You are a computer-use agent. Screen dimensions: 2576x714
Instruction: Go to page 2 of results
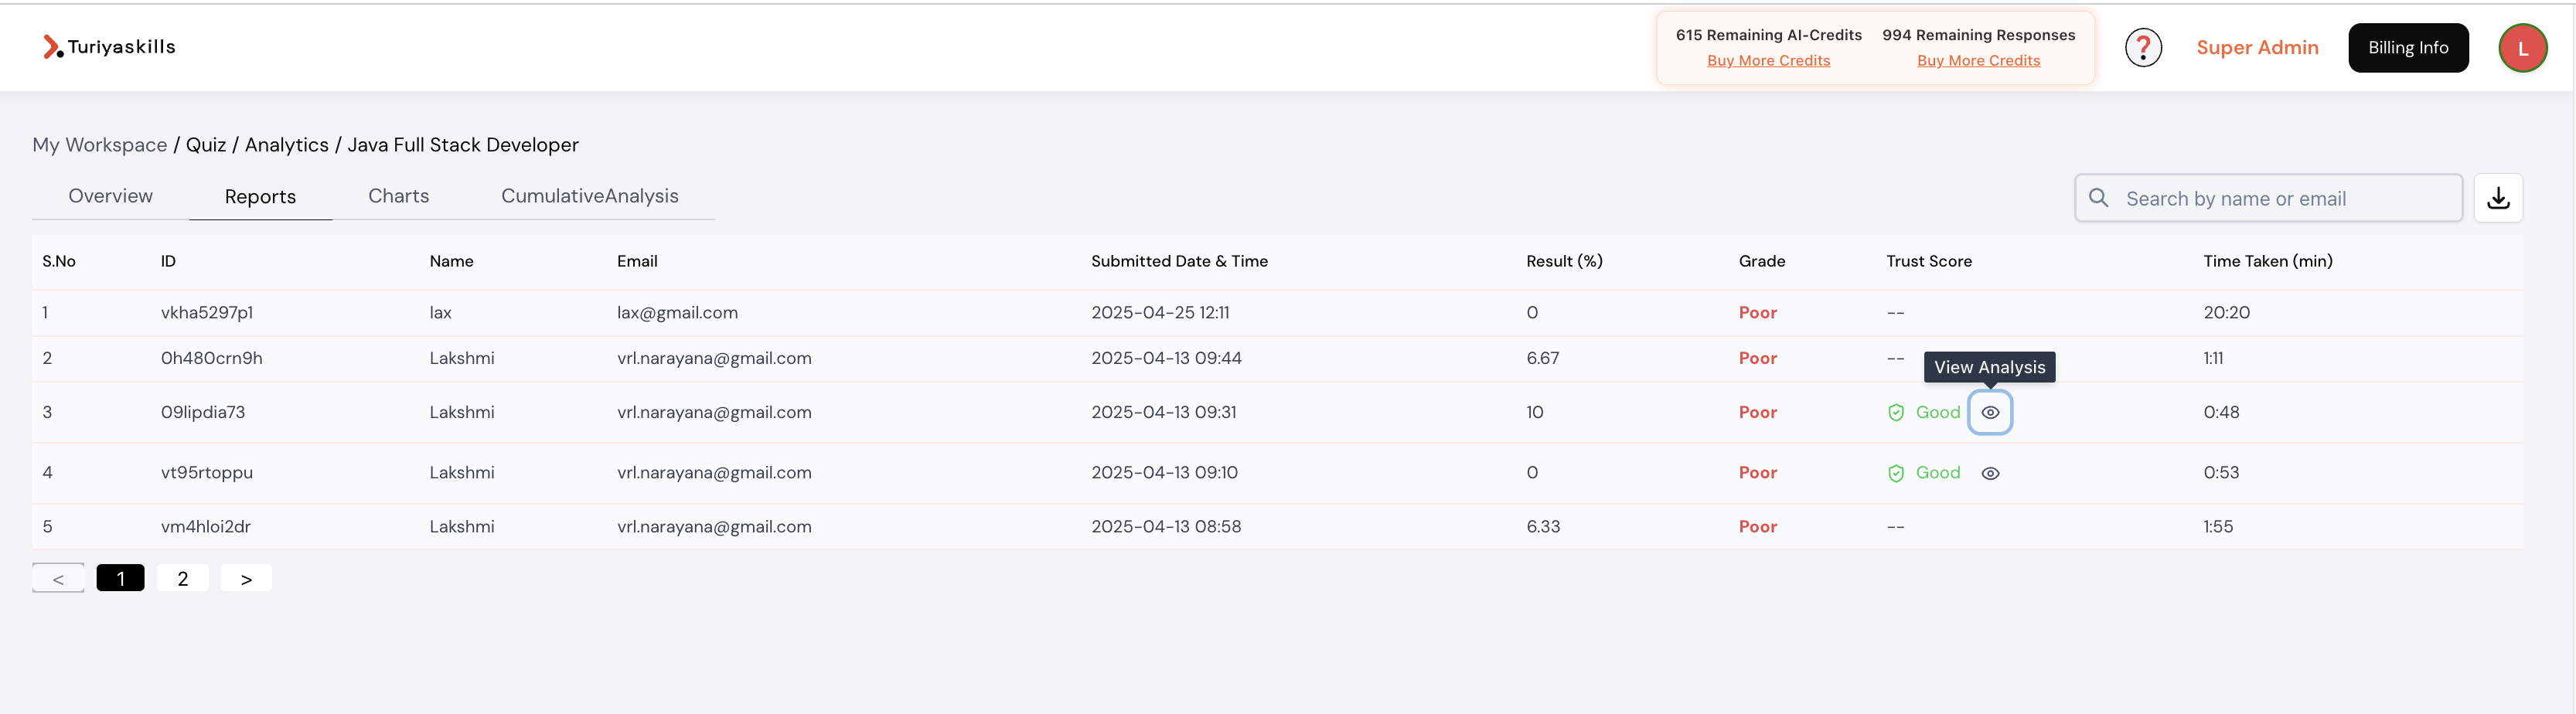click(182, 577)
